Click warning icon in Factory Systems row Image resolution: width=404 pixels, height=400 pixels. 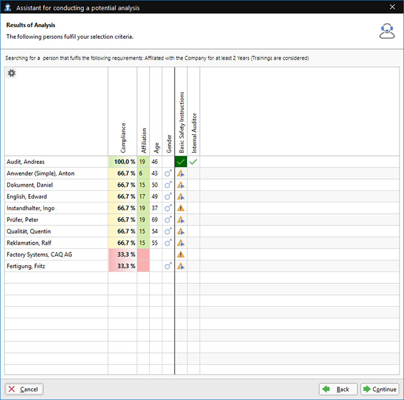coord(181,254)
